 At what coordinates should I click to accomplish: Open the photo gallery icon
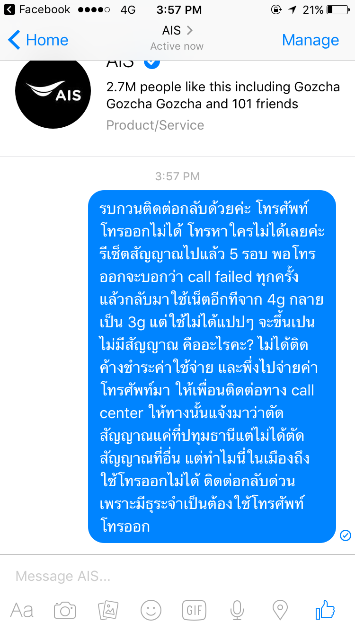point(108,610)
